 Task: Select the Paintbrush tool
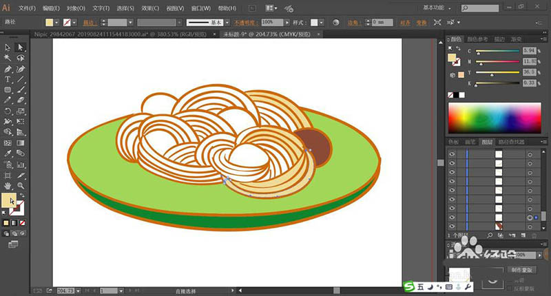[21, 90]
